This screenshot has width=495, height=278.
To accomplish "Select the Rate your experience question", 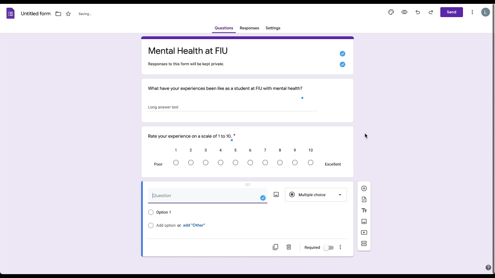I will click(x=247, y=152).
